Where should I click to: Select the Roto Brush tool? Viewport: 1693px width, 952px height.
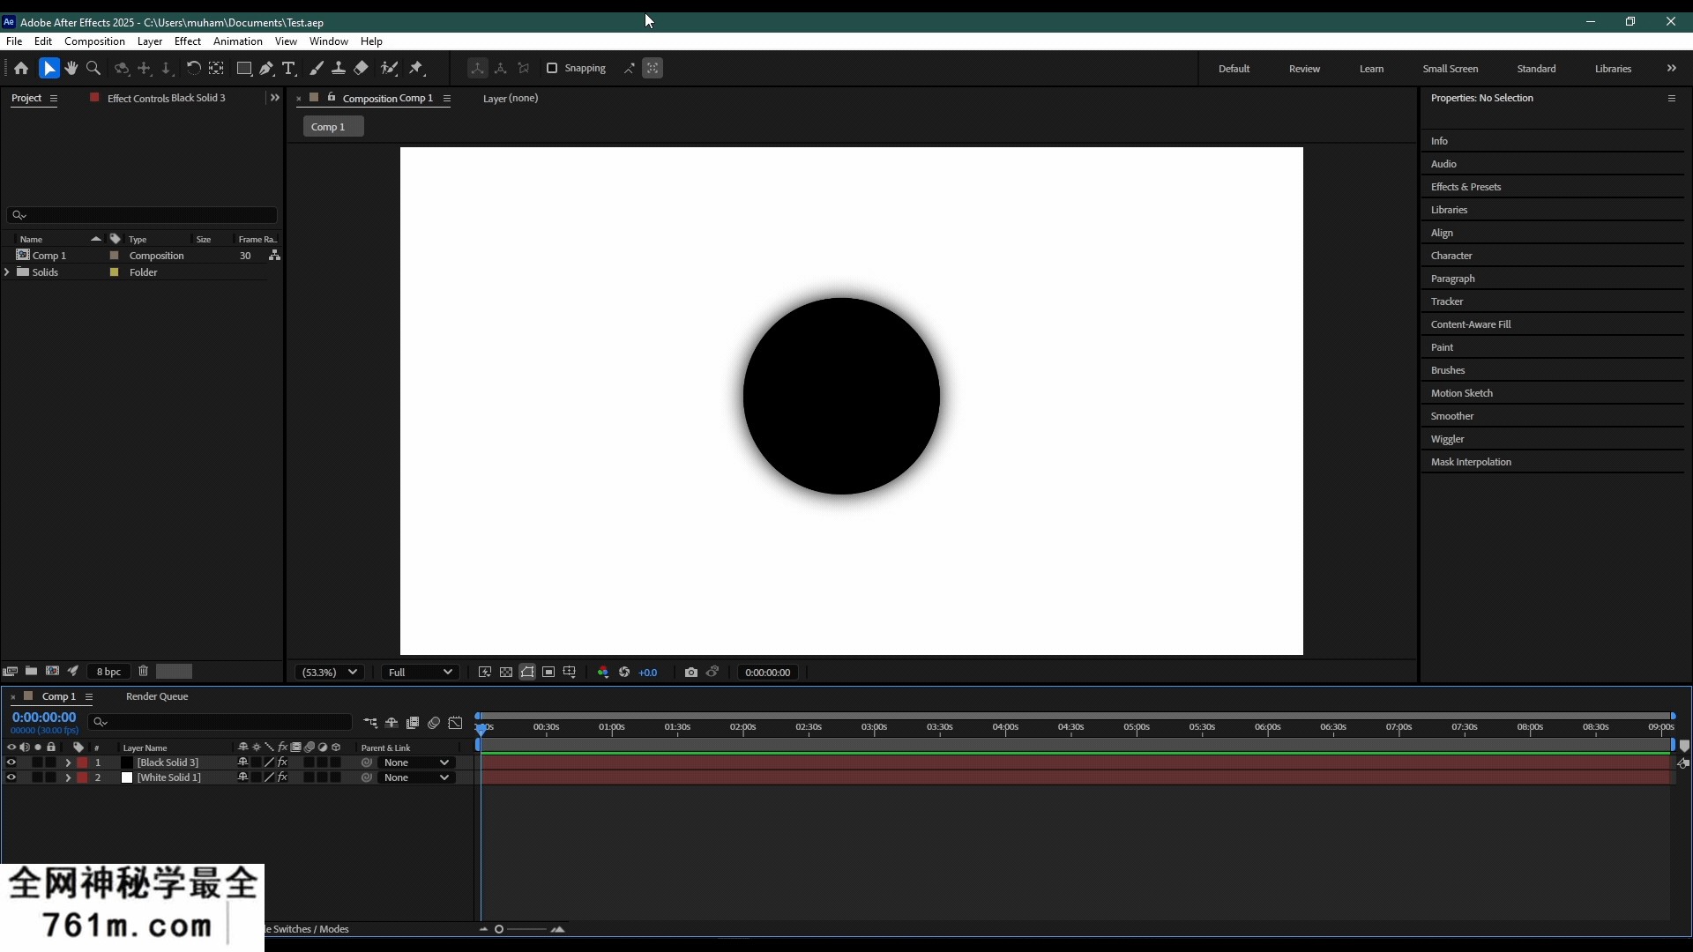[389, 68]
